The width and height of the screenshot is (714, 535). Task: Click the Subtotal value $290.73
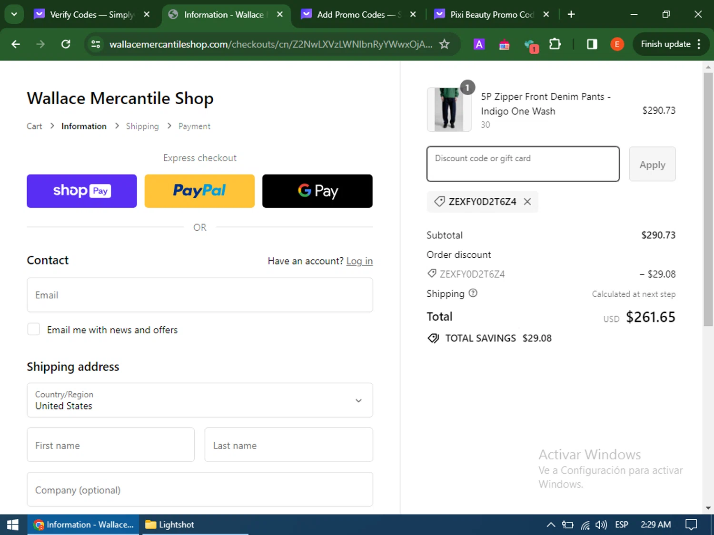[658, 235]
